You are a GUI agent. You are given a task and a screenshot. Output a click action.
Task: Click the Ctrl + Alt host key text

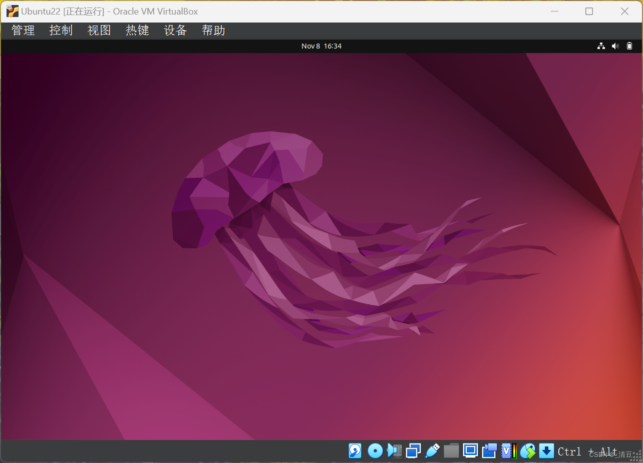[587, 451]
